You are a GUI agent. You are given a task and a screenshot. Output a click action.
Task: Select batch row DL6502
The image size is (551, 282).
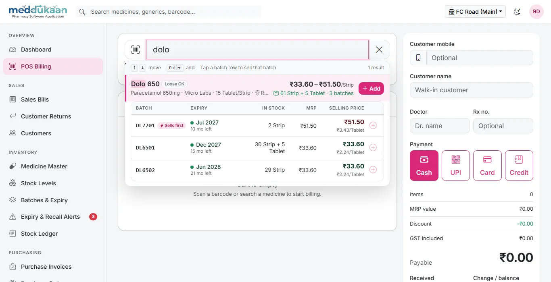(x=257, y=170)
